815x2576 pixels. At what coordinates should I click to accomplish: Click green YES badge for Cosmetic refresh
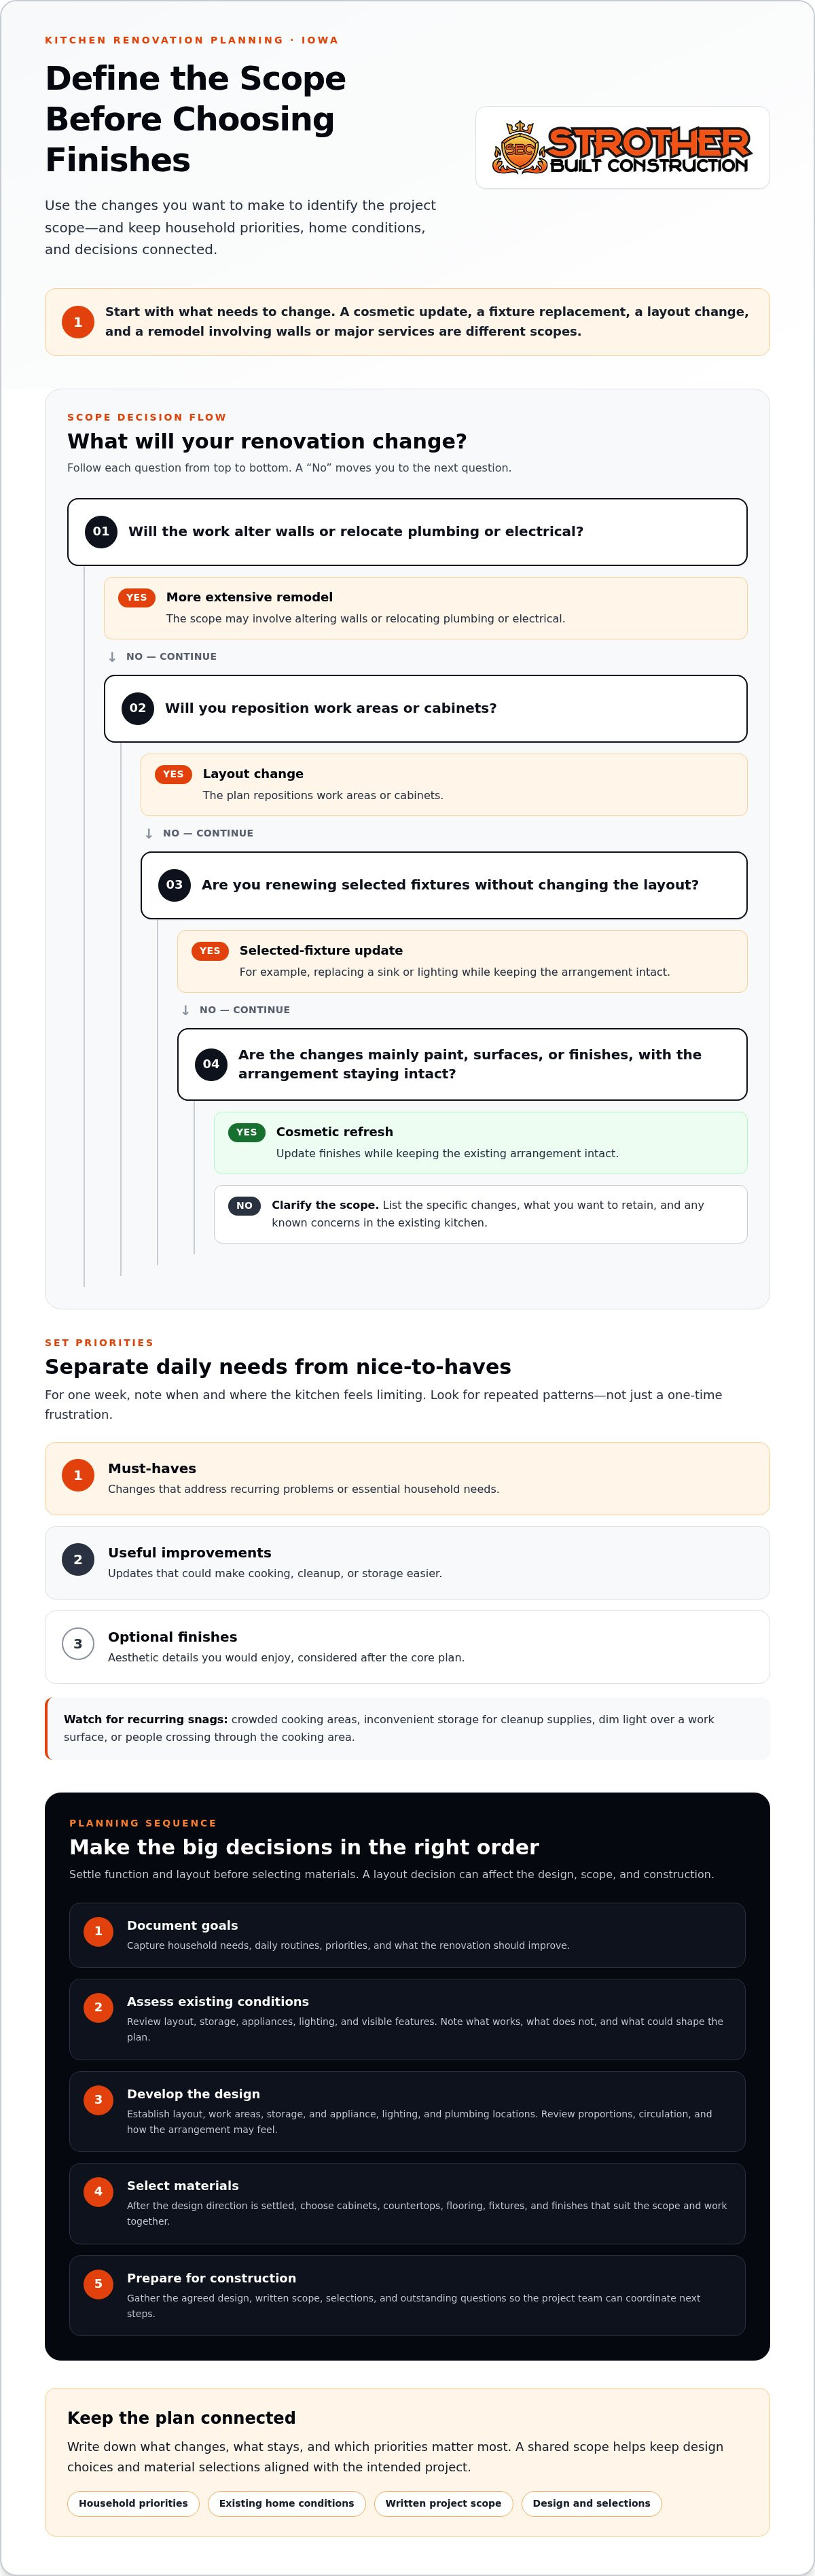pyautogui.click(x=247, y=1132)
